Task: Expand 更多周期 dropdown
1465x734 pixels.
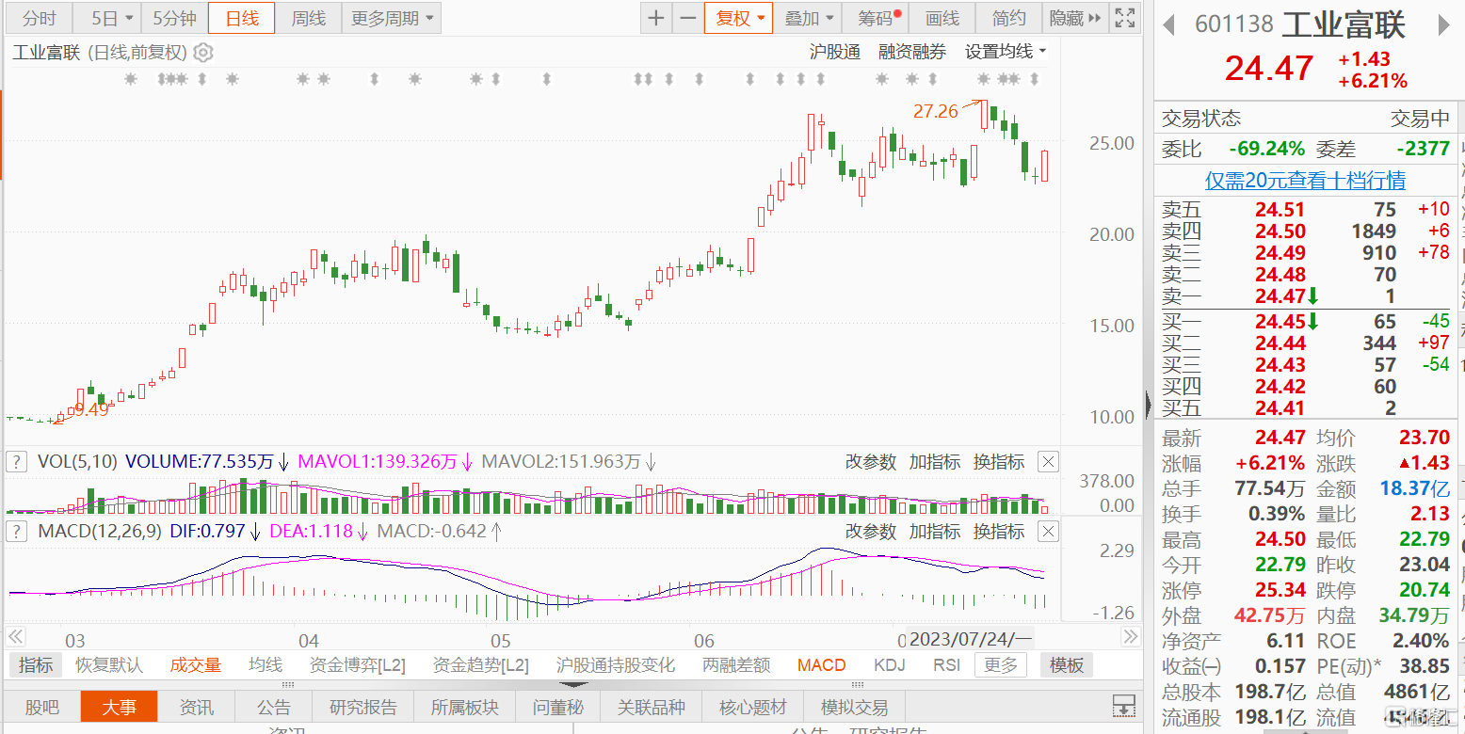Action: 392,18
